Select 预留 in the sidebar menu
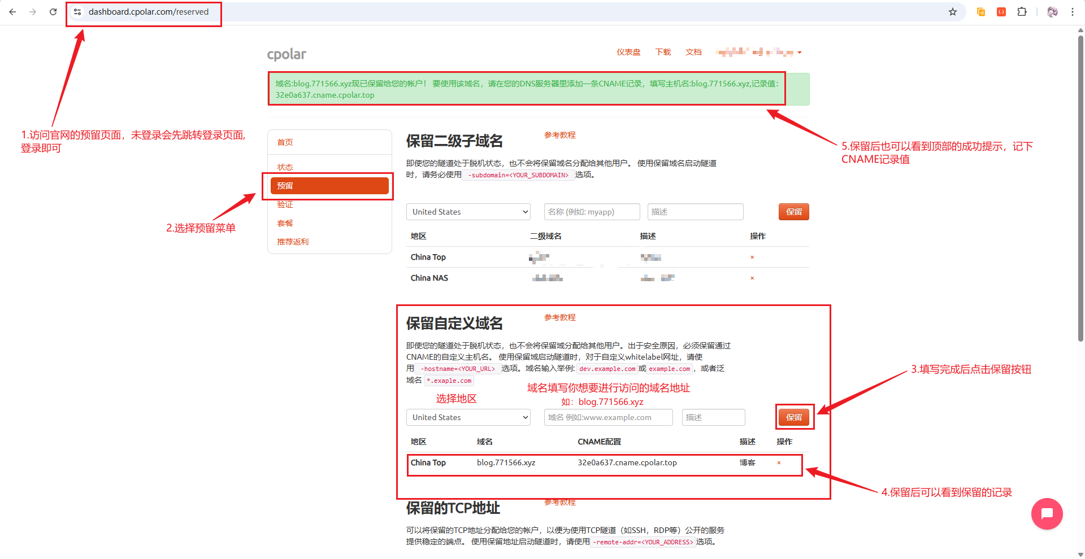The image size is (1085, 559). (329, 186)
